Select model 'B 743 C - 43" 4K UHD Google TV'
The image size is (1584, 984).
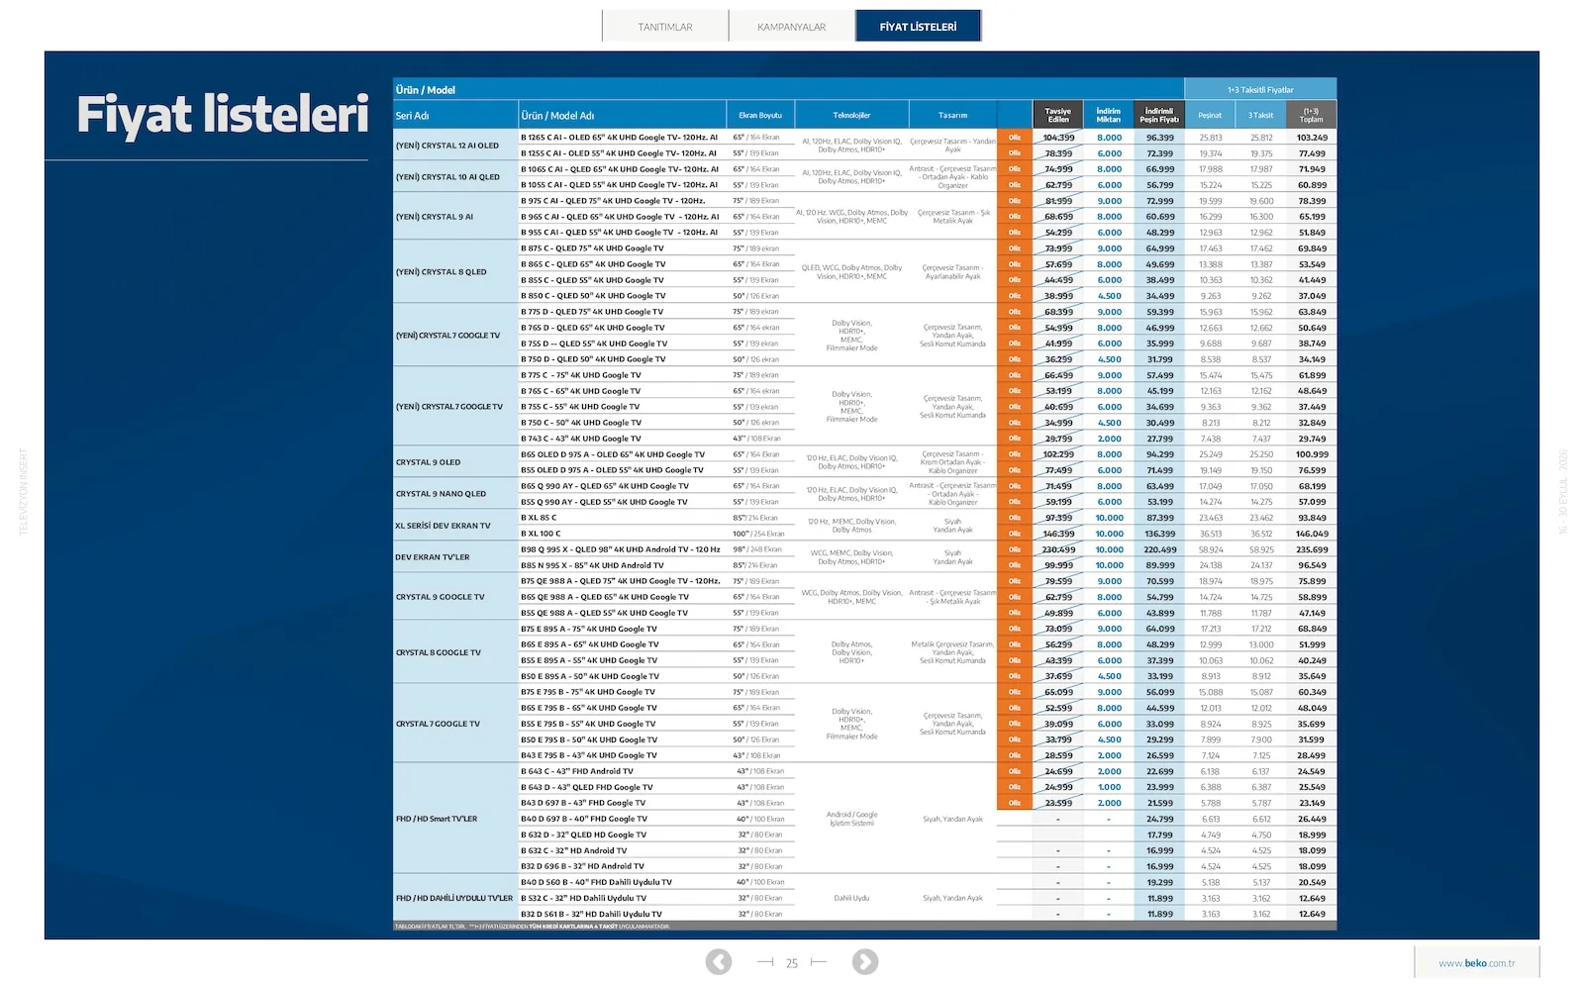(x=581, y=439)
